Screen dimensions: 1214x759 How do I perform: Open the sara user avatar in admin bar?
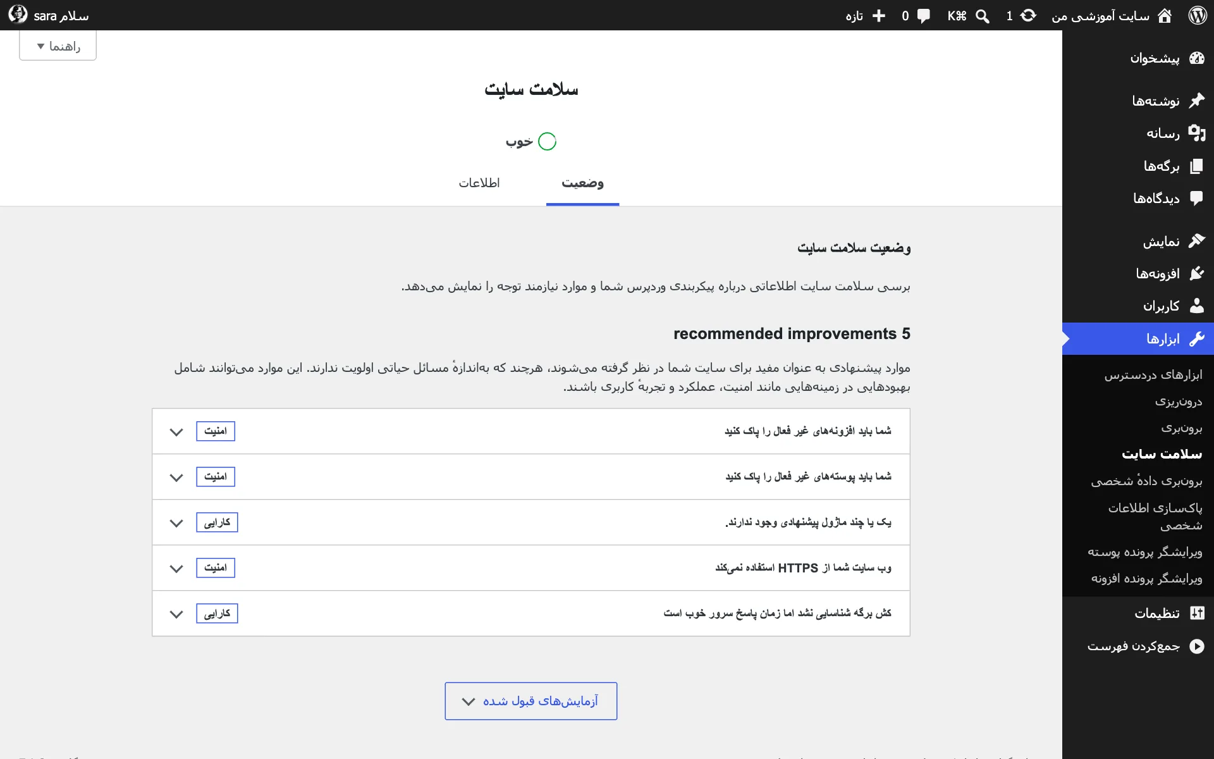18,14
